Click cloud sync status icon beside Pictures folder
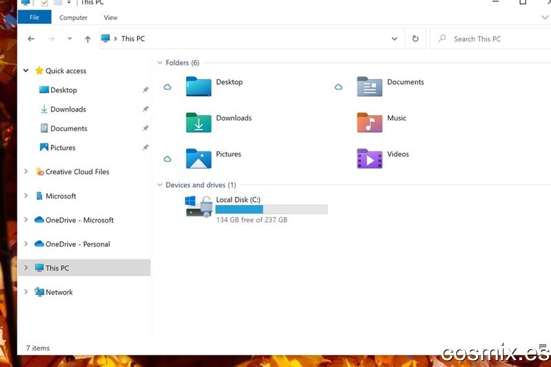The width and height of the screenshot is (551, 367). pyautogui.click(x=167, y=159)
